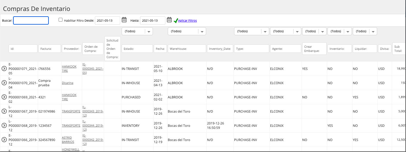The width and height of the screenshot is (406, 152).
Task: Open the Agente (Todos) dropdown
Action: coord(286,31)
